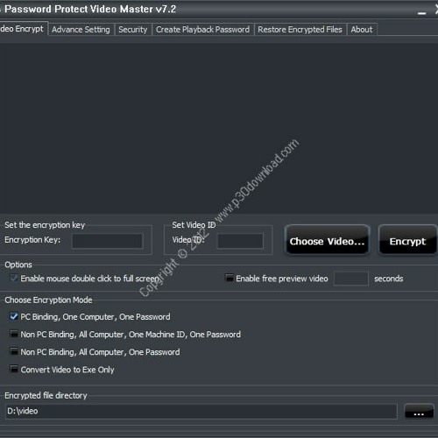
Task: Minimize the Password Protect Video Master window
Action: click(x=421, y=13)
